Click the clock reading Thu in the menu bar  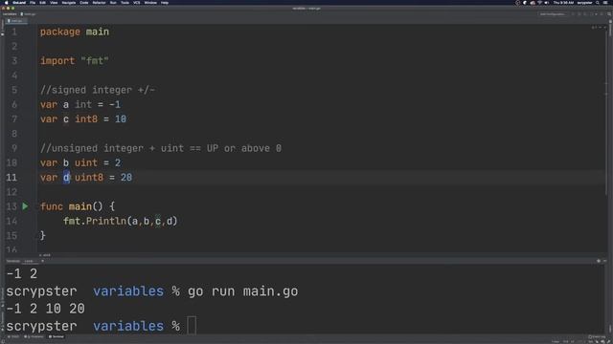pos(563,3)
